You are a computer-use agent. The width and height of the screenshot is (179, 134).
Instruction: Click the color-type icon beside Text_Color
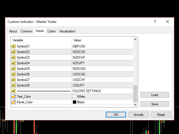(13, 97)
